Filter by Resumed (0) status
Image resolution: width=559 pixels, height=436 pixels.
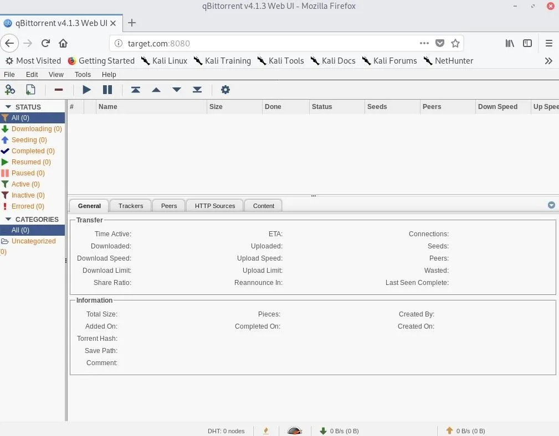[33, 162]
